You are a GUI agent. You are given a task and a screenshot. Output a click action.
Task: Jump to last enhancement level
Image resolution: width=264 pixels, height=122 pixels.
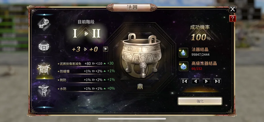217,81
